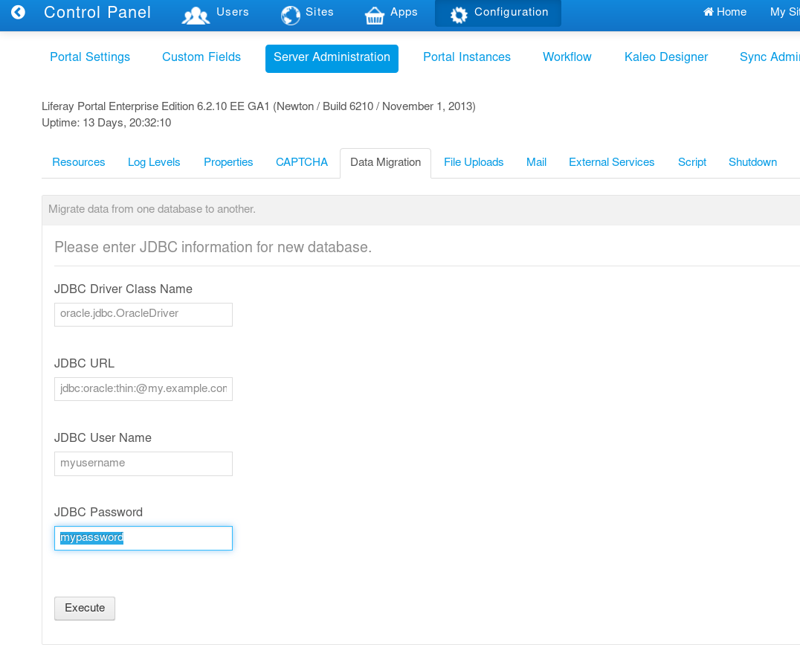Select the CAPTCHA sub-tab
The width and height of the screenshot is (800, 645).
click(301, 161)
